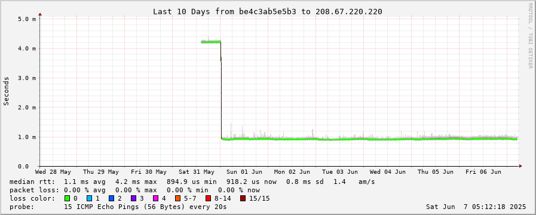The height and width of the screenshot is (215, 536).
Task: Click the graph title with 208.67.220.220
Action: click(x=267, y=11)
